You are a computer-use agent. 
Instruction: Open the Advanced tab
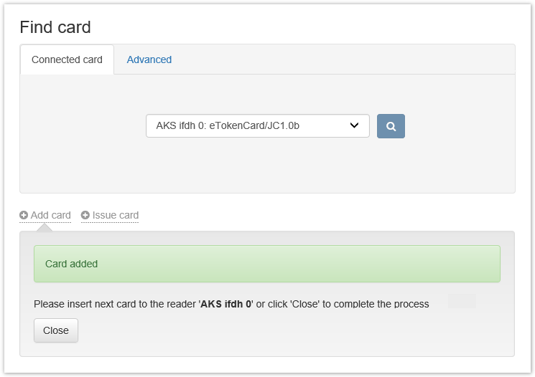[149, 59]
